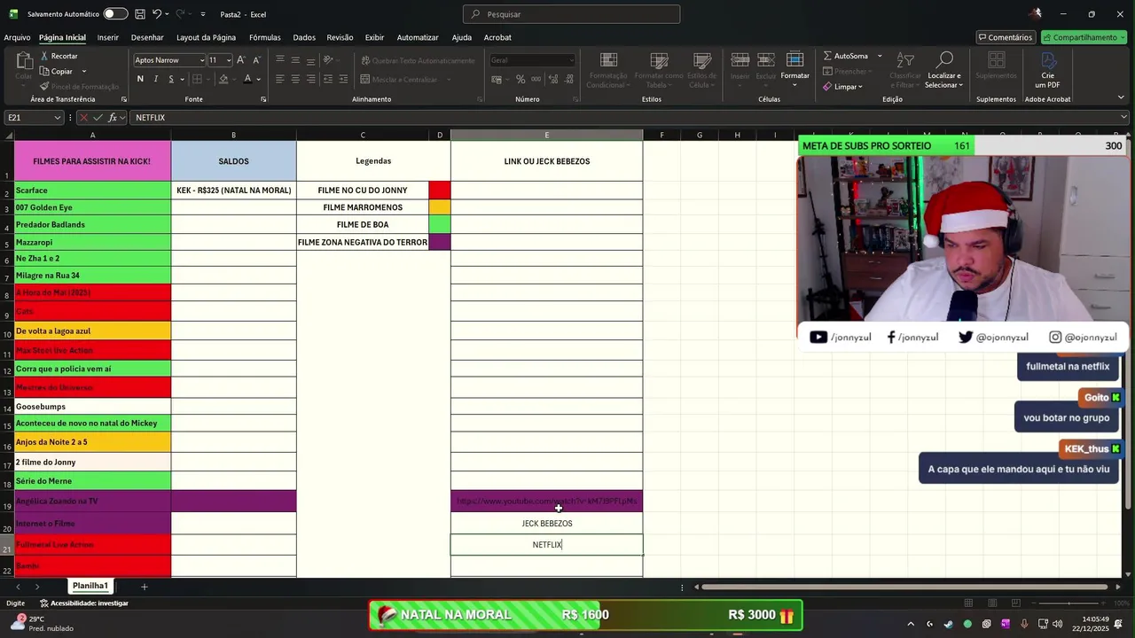
Task: Open the Acrobat tab
Action: (x=497, y=37)
